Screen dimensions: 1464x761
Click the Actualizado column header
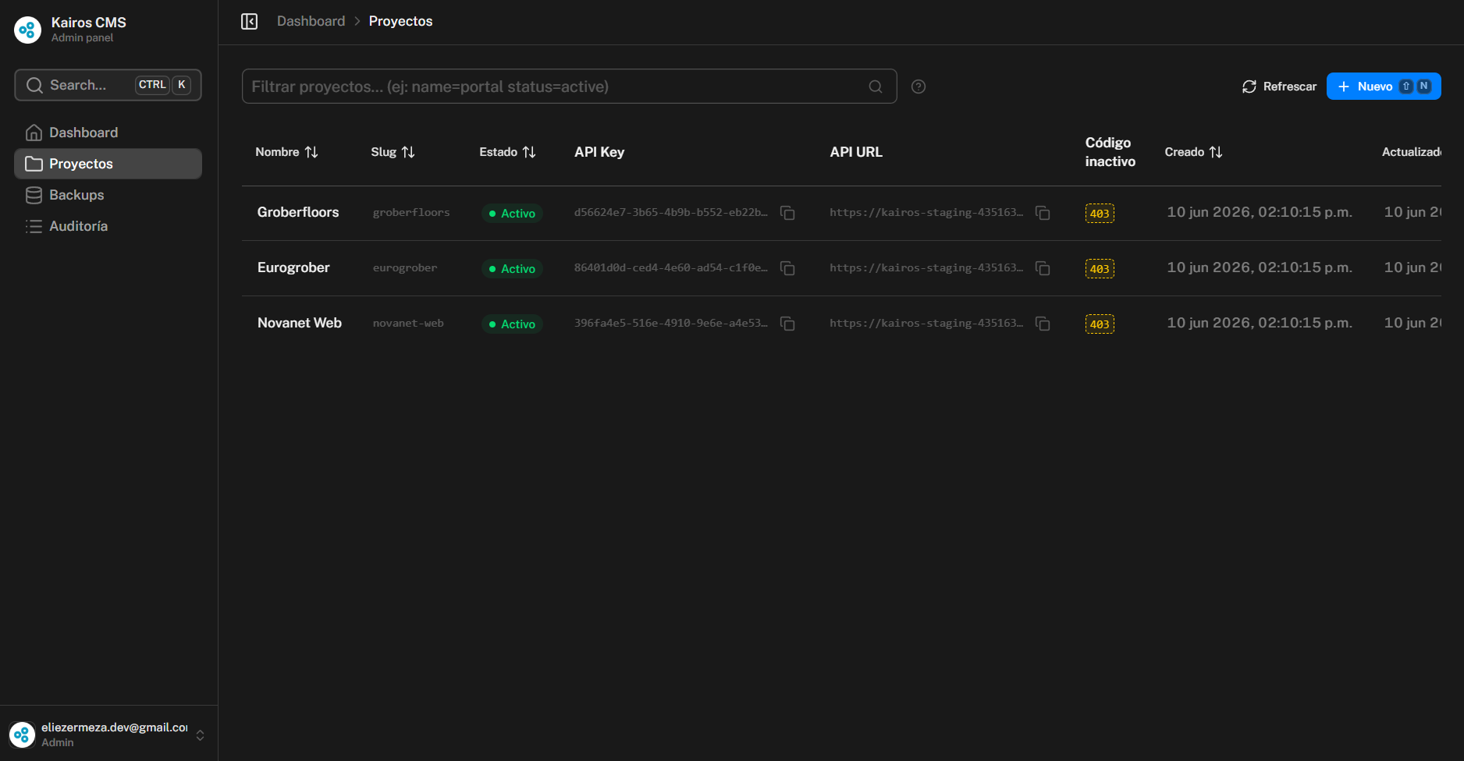tap(1411, 152)
